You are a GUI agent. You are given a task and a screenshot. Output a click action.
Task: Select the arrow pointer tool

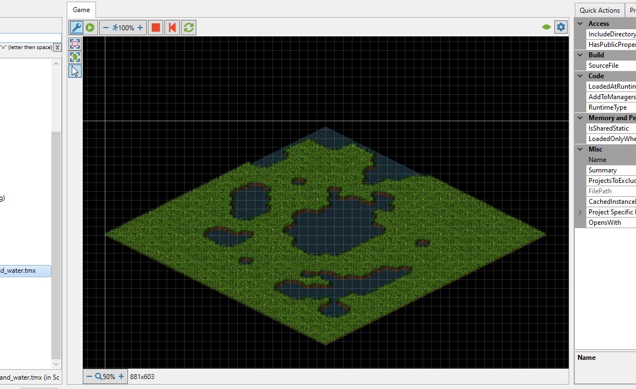tap(75, 71)
